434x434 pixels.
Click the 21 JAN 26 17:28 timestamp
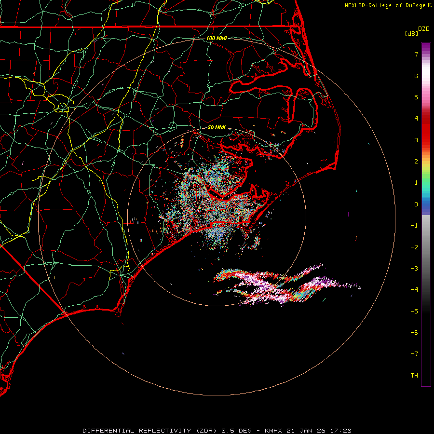click(x=319, y=431)
